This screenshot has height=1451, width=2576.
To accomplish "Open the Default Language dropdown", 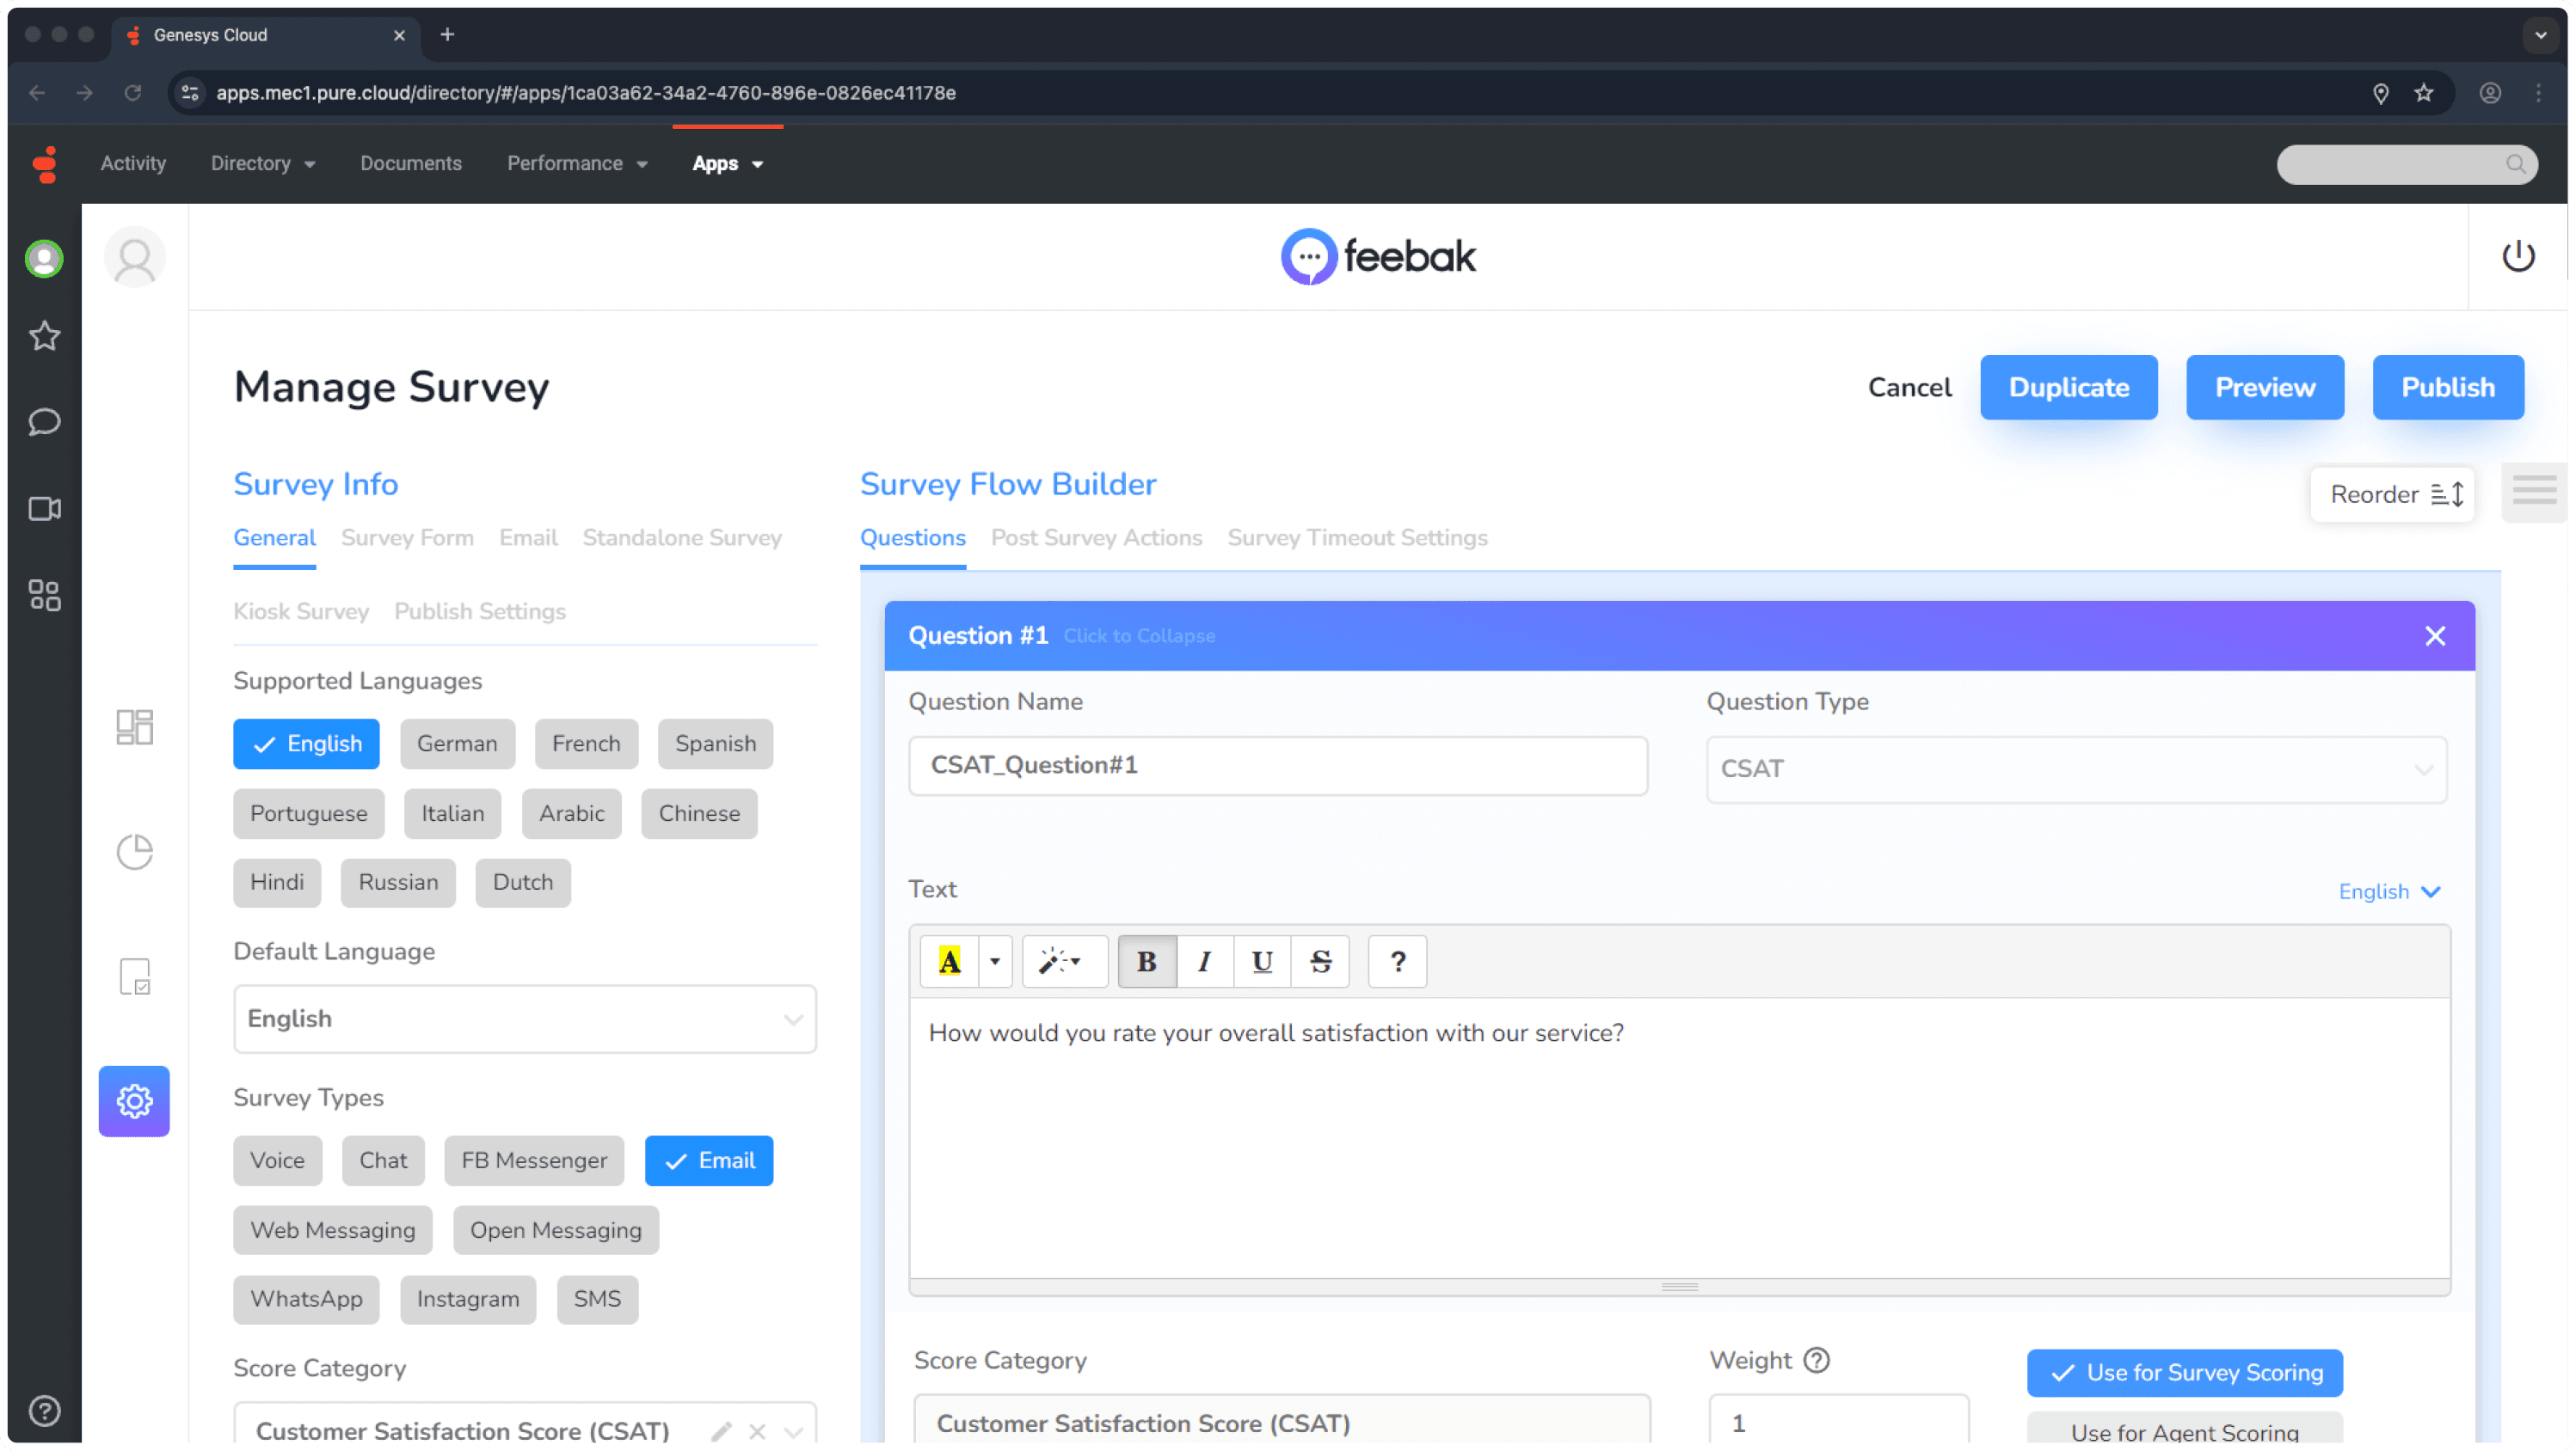I will 525,1019.
